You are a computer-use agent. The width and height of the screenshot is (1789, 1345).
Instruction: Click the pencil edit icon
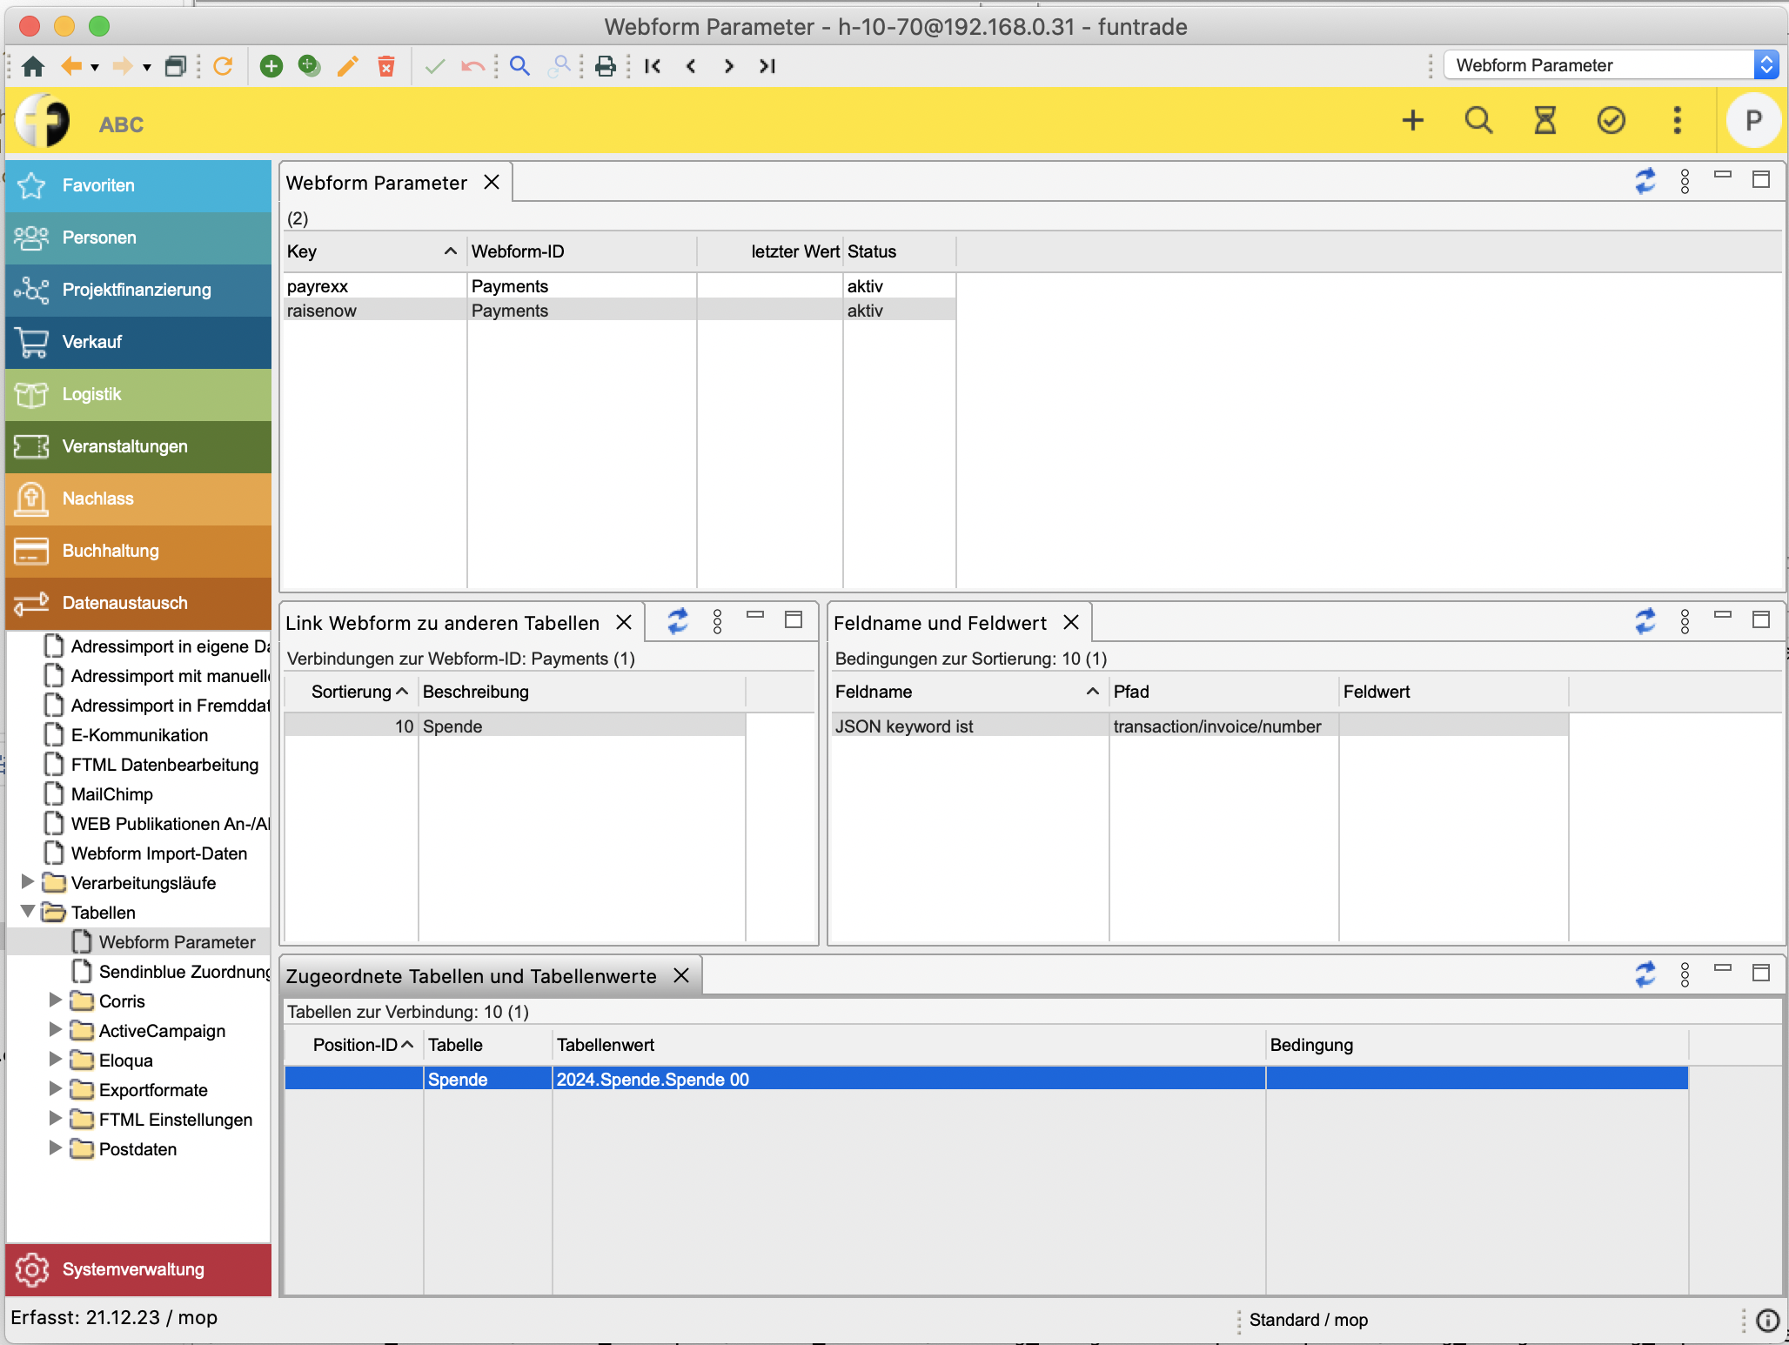(347, 66)
